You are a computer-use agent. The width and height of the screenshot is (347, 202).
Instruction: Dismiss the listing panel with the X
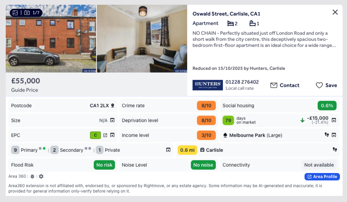point(335,12)
